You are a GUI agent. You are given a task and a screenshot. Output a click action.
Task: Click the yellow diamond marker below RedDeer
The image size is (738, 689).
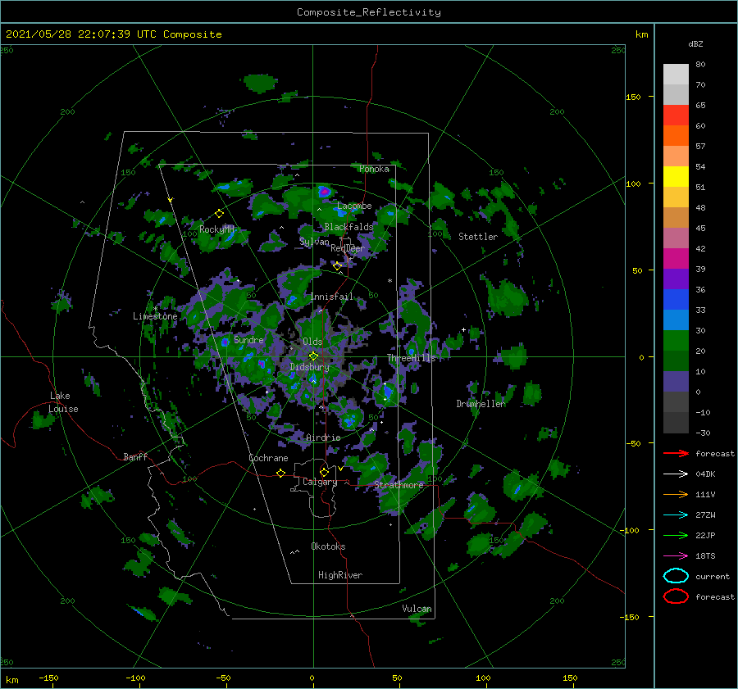click(337, 266)
